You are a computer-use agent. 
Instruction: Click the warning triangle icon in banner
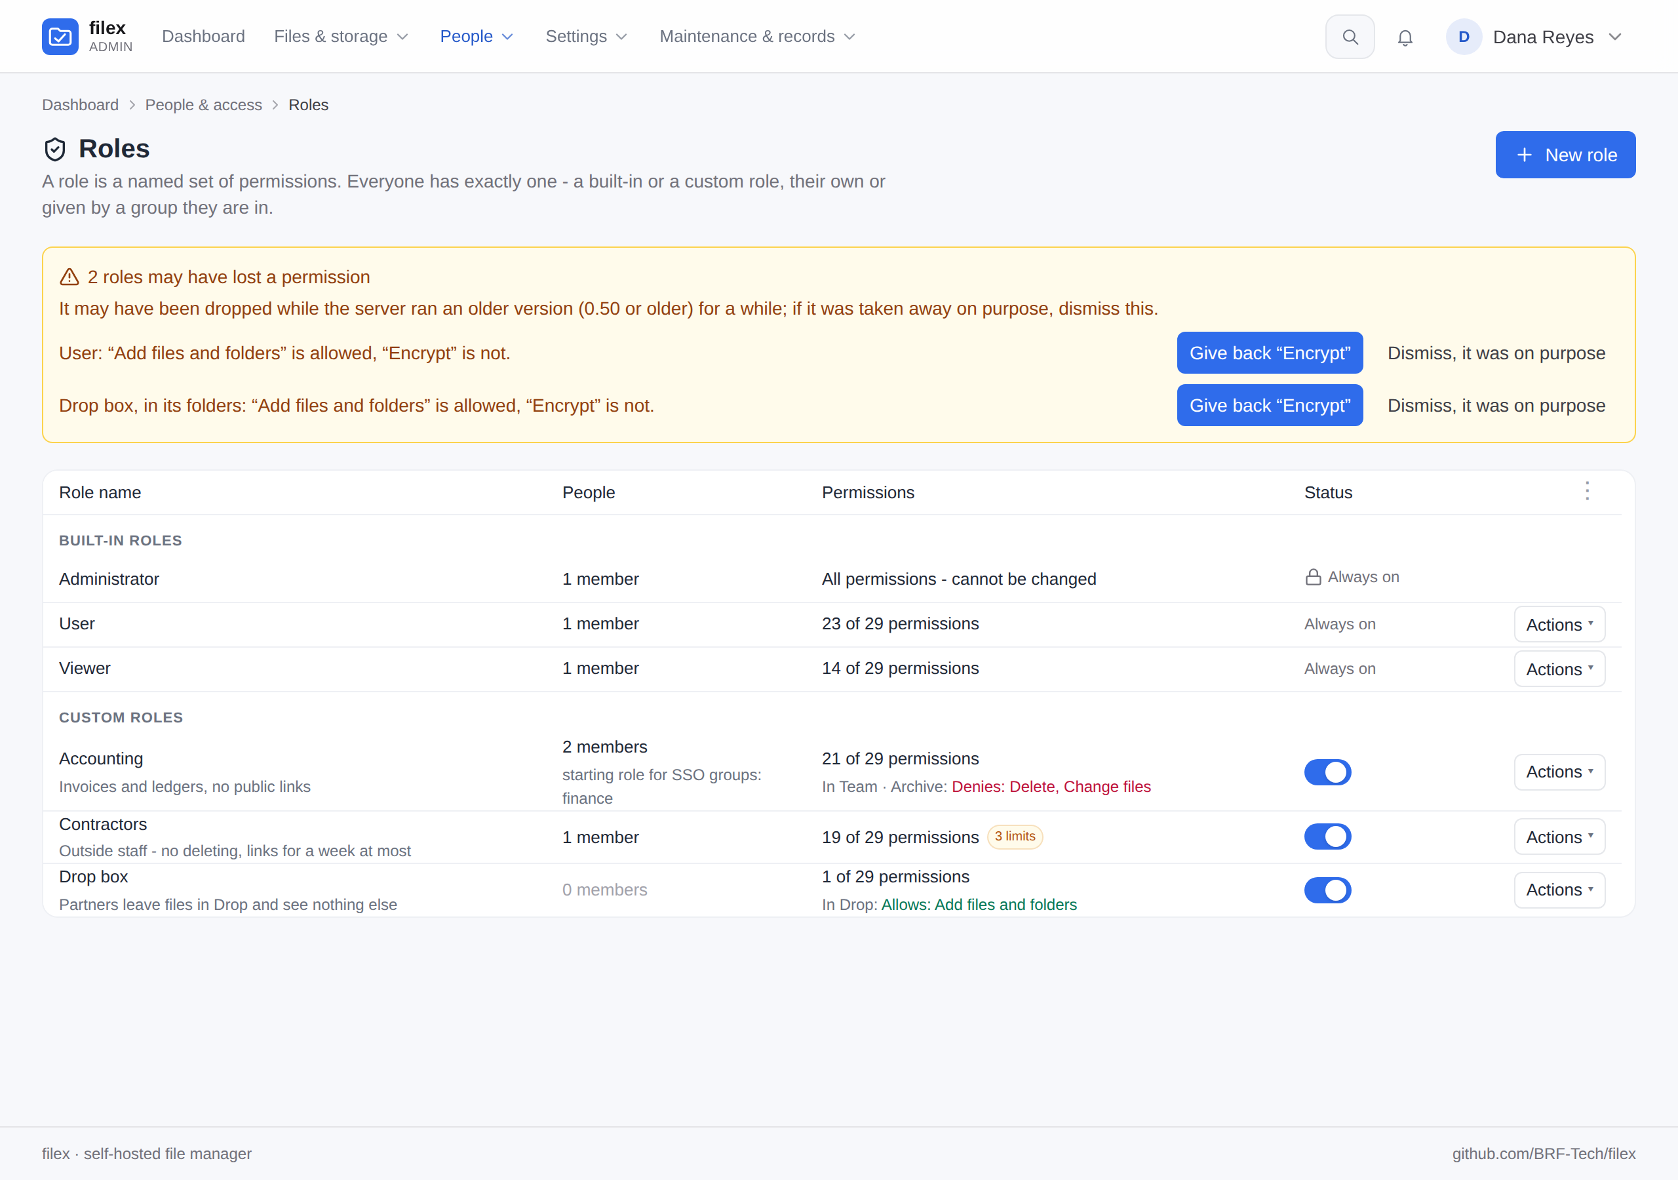point(69,277)
